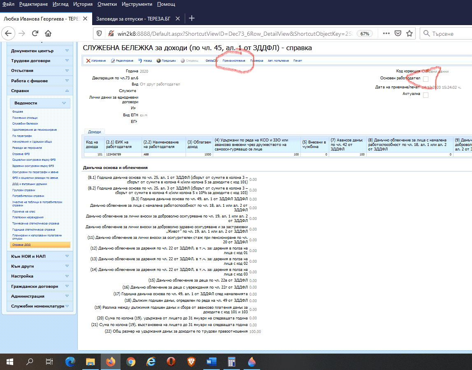The image size is (472, 370).
Task: Expand the Настройка section
Action: tap(40, 276)
